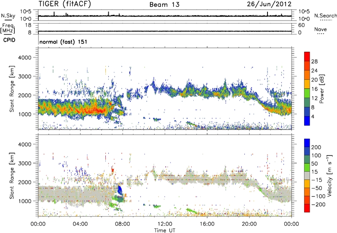This screenshot has height=233, width=337.
Task: Pick the yellow power swatch between 16 and 20
Action: tap(307, 84)
